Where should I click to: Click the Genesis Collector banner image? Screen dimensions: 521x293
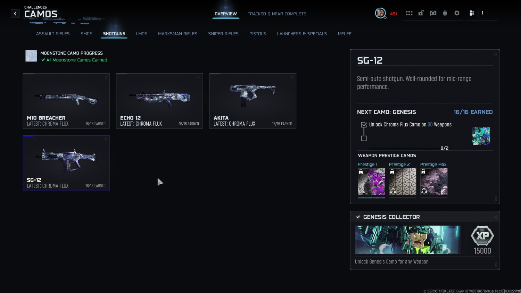(408, 240)
